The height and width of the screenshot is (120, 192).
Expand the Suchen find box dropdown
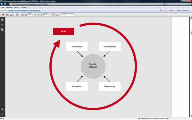tap(74, 15)
